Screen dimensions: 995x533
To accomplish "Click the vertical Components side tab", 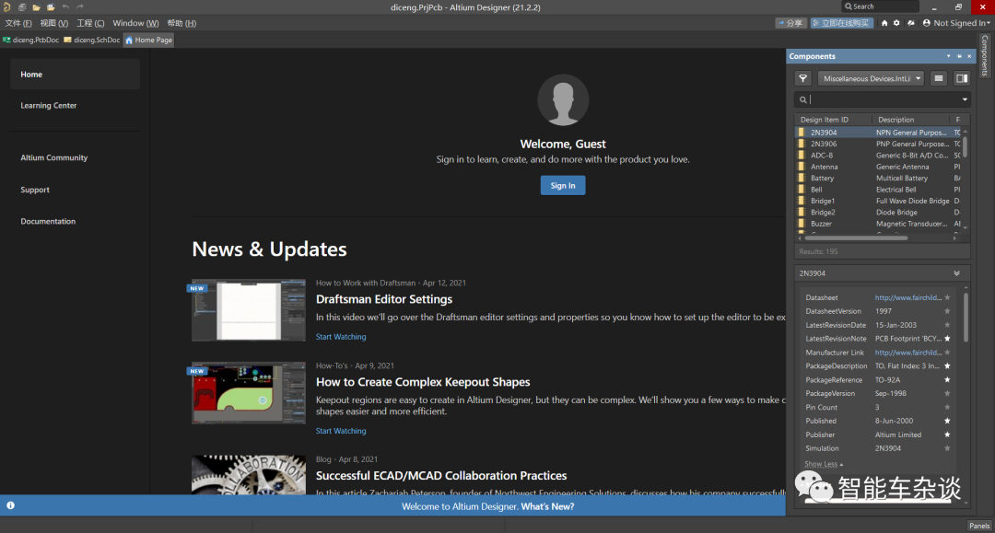I will pos(984,55).
